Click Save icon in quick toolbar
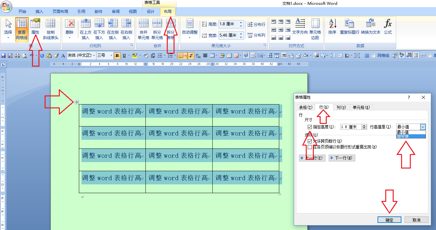 (x=4, y=56)
